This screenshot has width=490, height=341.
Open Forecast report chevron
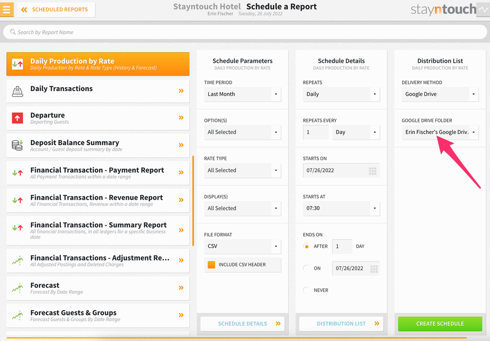[x=181, y=288]
